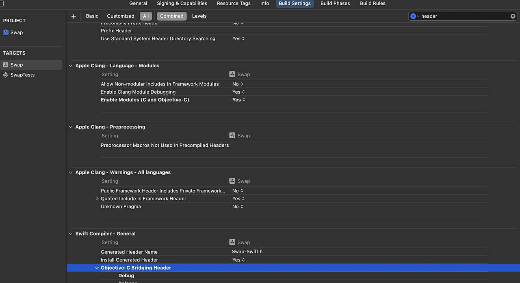Screen dimensions: 520x283
Task: Show Customized build settings
Action: tap(121, 16)
